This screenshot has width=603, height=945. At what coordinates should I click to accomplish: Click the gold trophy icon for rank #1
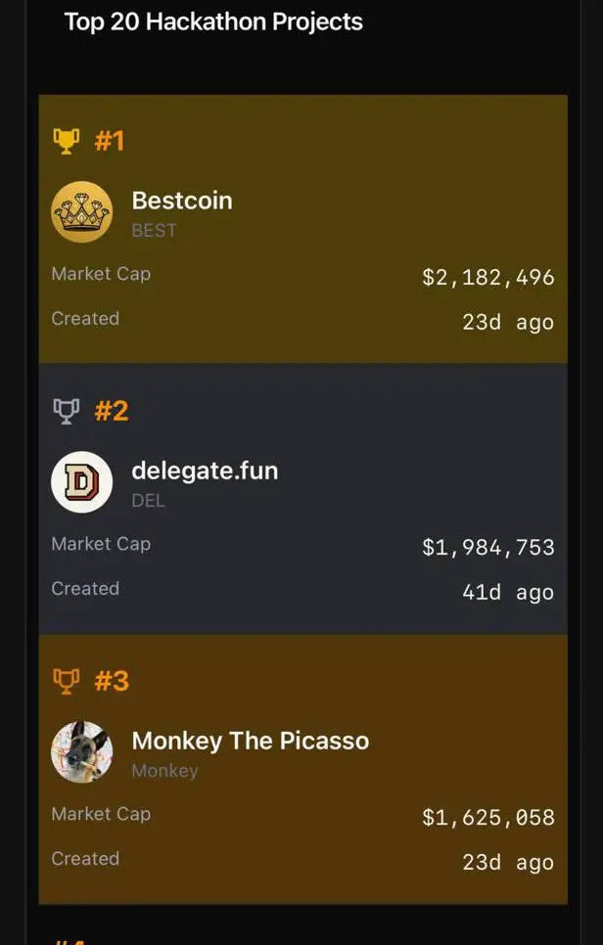[66, 141]
